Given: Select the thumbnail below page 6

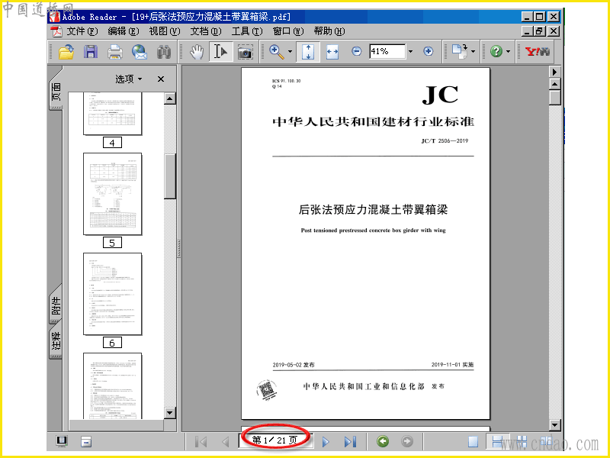Looking at the screenshot, I should [112, 386].
